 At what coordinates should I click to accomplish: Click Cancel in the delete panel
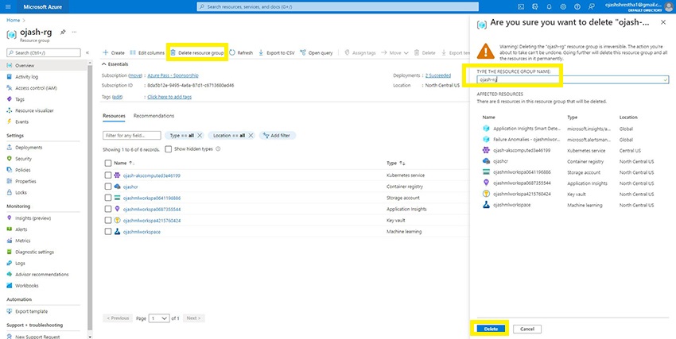526,329
